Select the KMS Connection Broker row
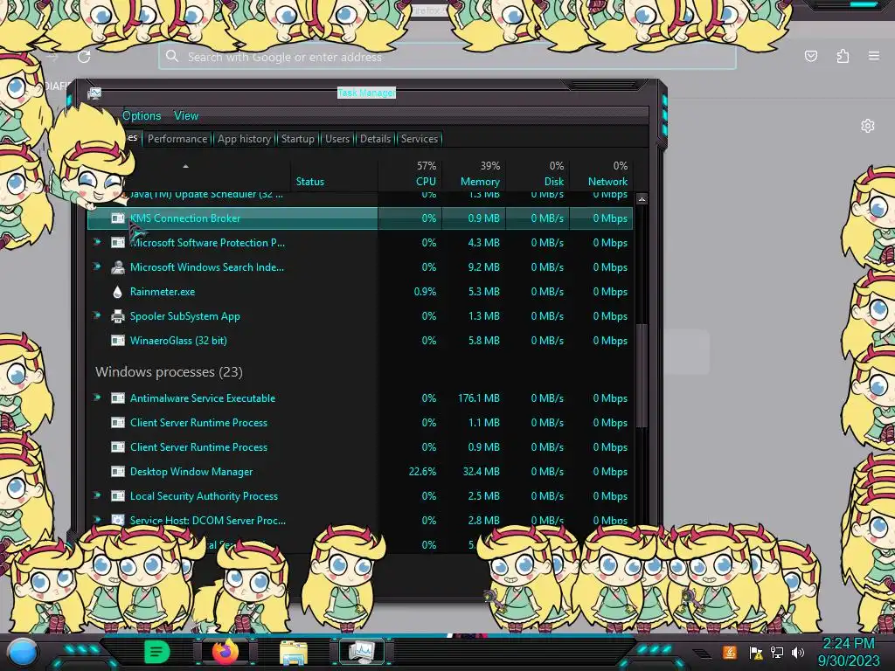This screenshot has width=895, height=671. tap(360, 218)
